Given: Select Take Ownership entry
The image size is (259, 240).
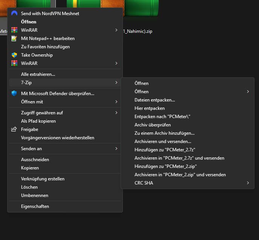Looking at the screenshot, I should coord(65,55).
